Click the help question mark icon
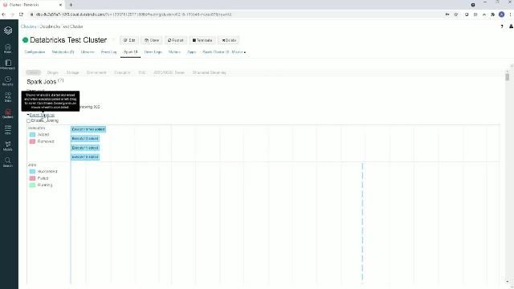This screenshot has width=514, height=289. click(x=502, y=26)
